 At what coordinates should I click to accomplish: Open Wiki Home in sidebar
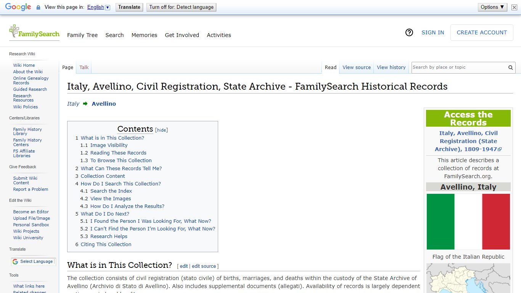coord(24,65)
